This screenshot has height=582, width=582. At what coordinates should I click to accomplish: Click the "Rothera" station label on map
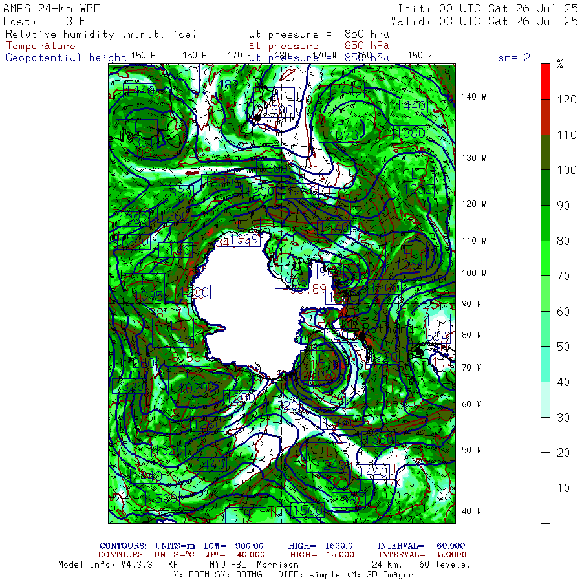(388, 328)
